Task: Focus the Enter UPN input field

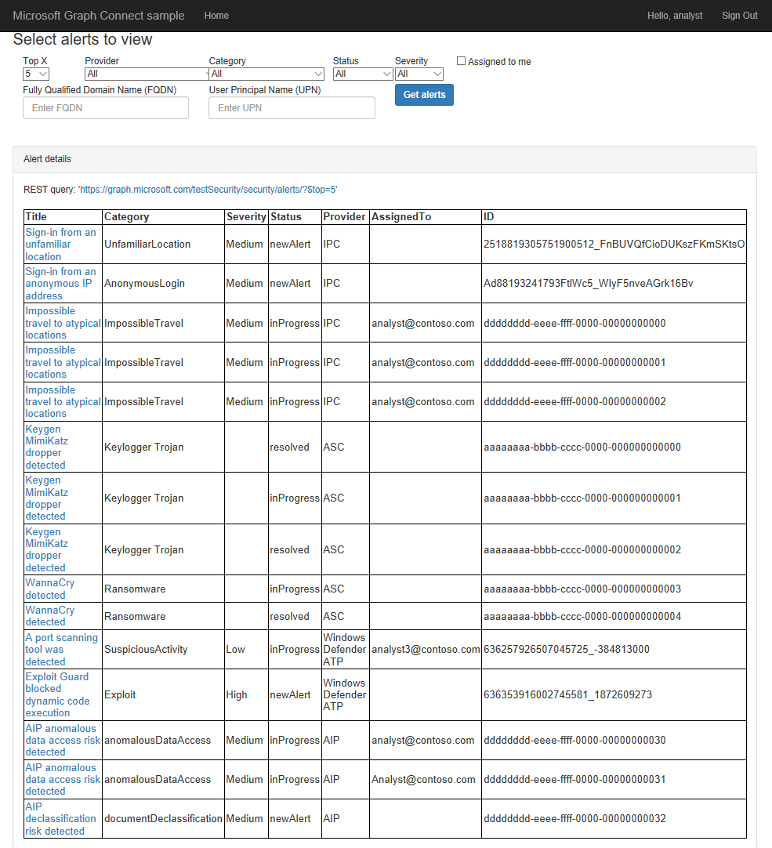Action: point(292,107)
